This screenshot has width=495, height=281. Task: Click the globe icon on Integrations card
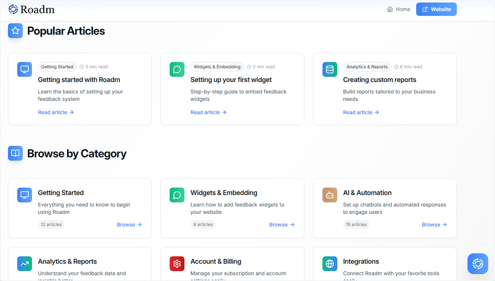coord(329,264)
